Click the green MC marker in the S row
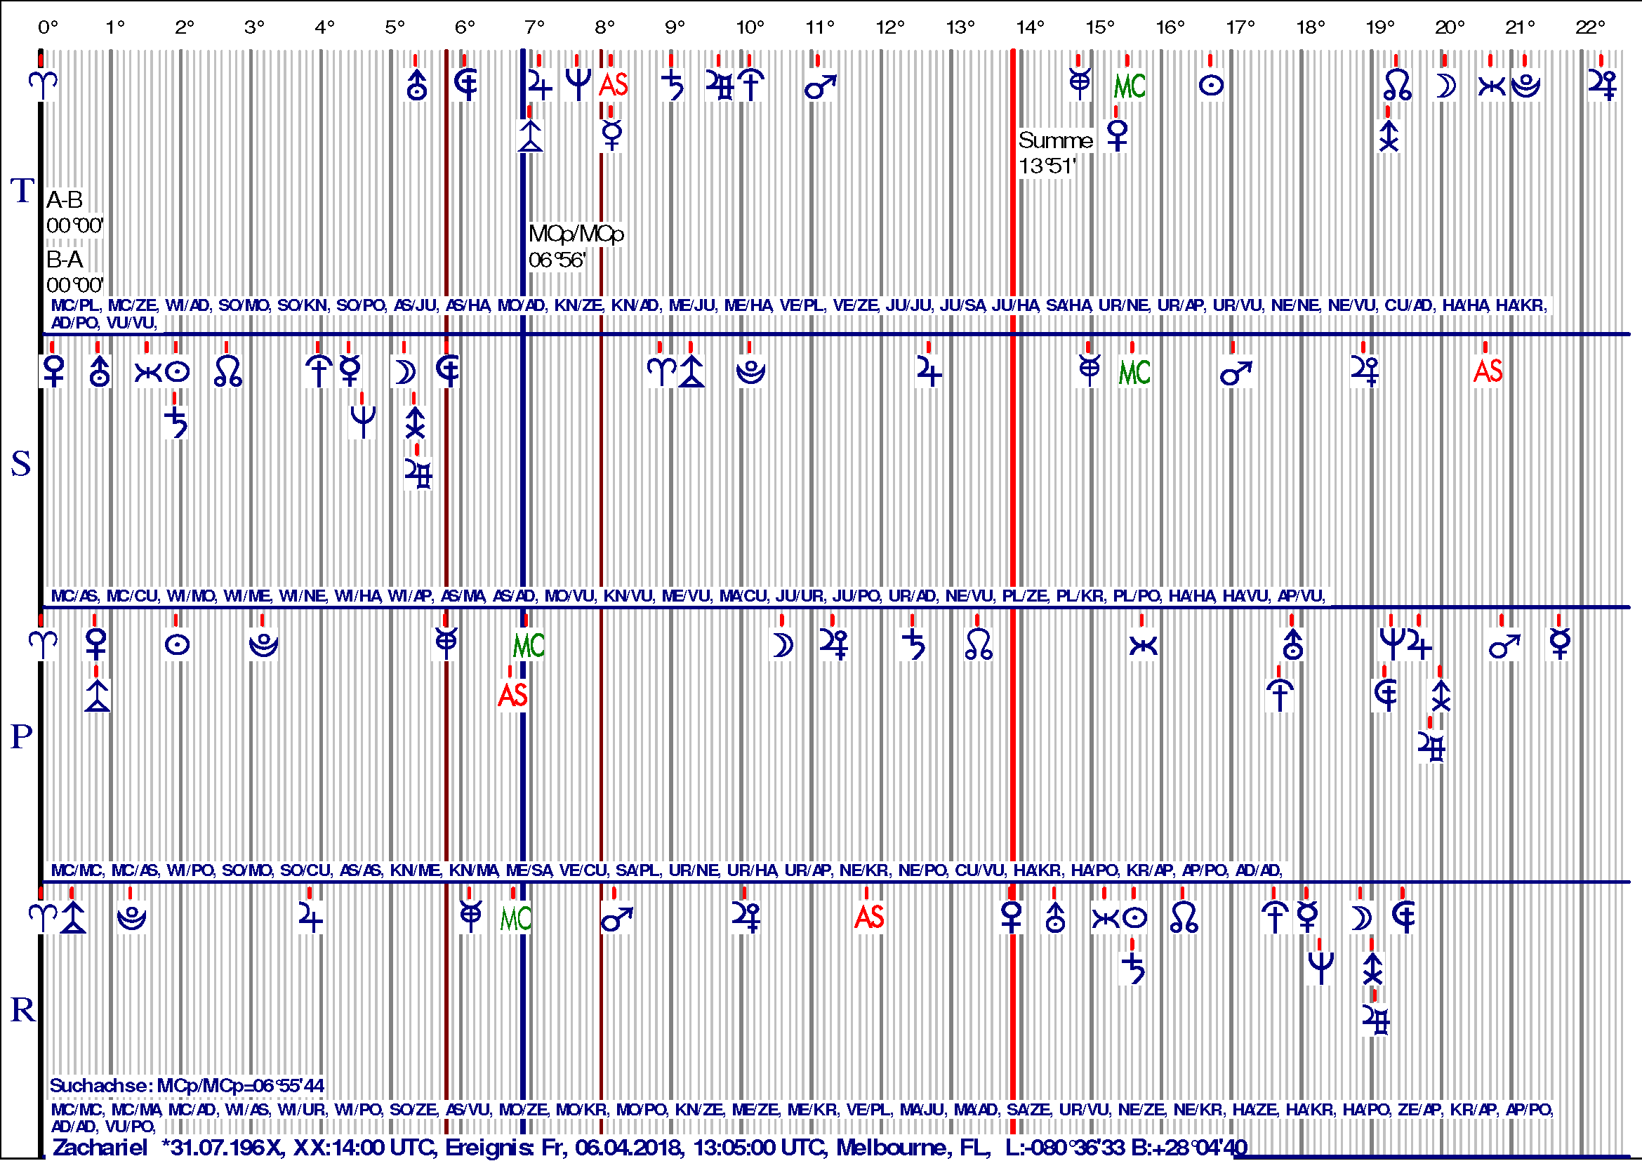Screen dimensions: 1642x1161 tap(1134, 372)
